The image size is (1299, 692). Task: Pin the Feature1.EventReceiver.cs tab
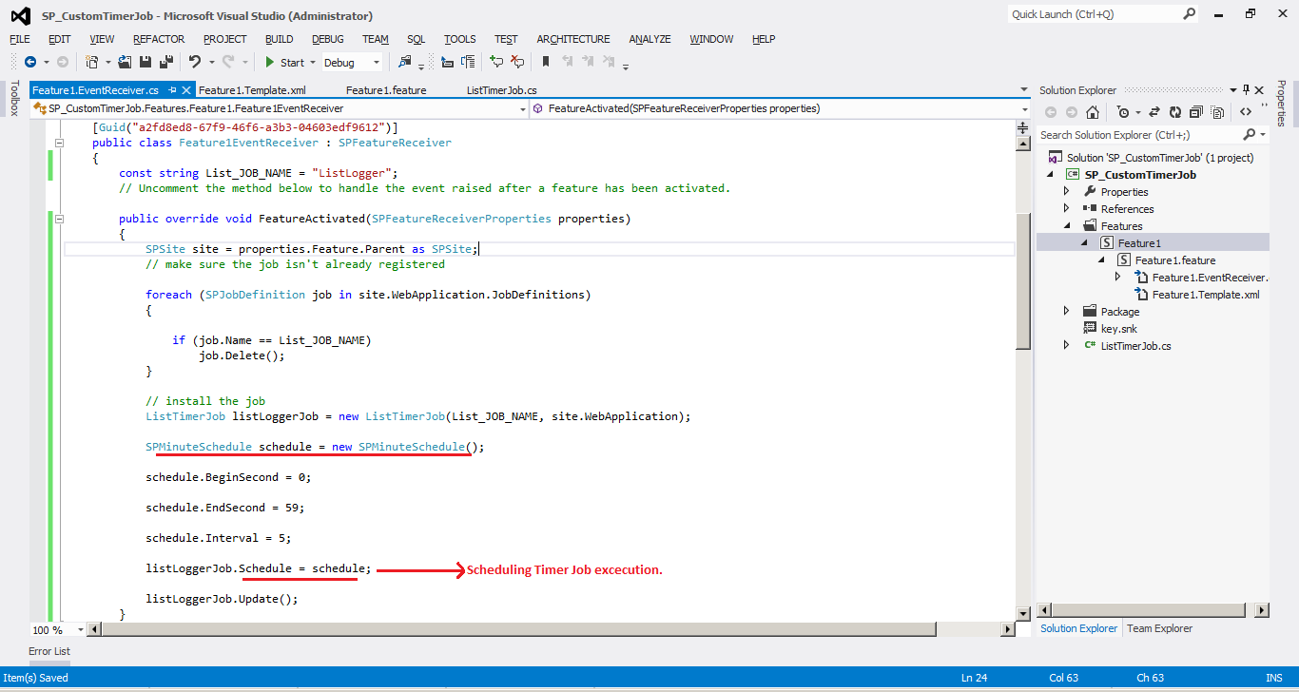pyautogui.click(x=172, y=90)
